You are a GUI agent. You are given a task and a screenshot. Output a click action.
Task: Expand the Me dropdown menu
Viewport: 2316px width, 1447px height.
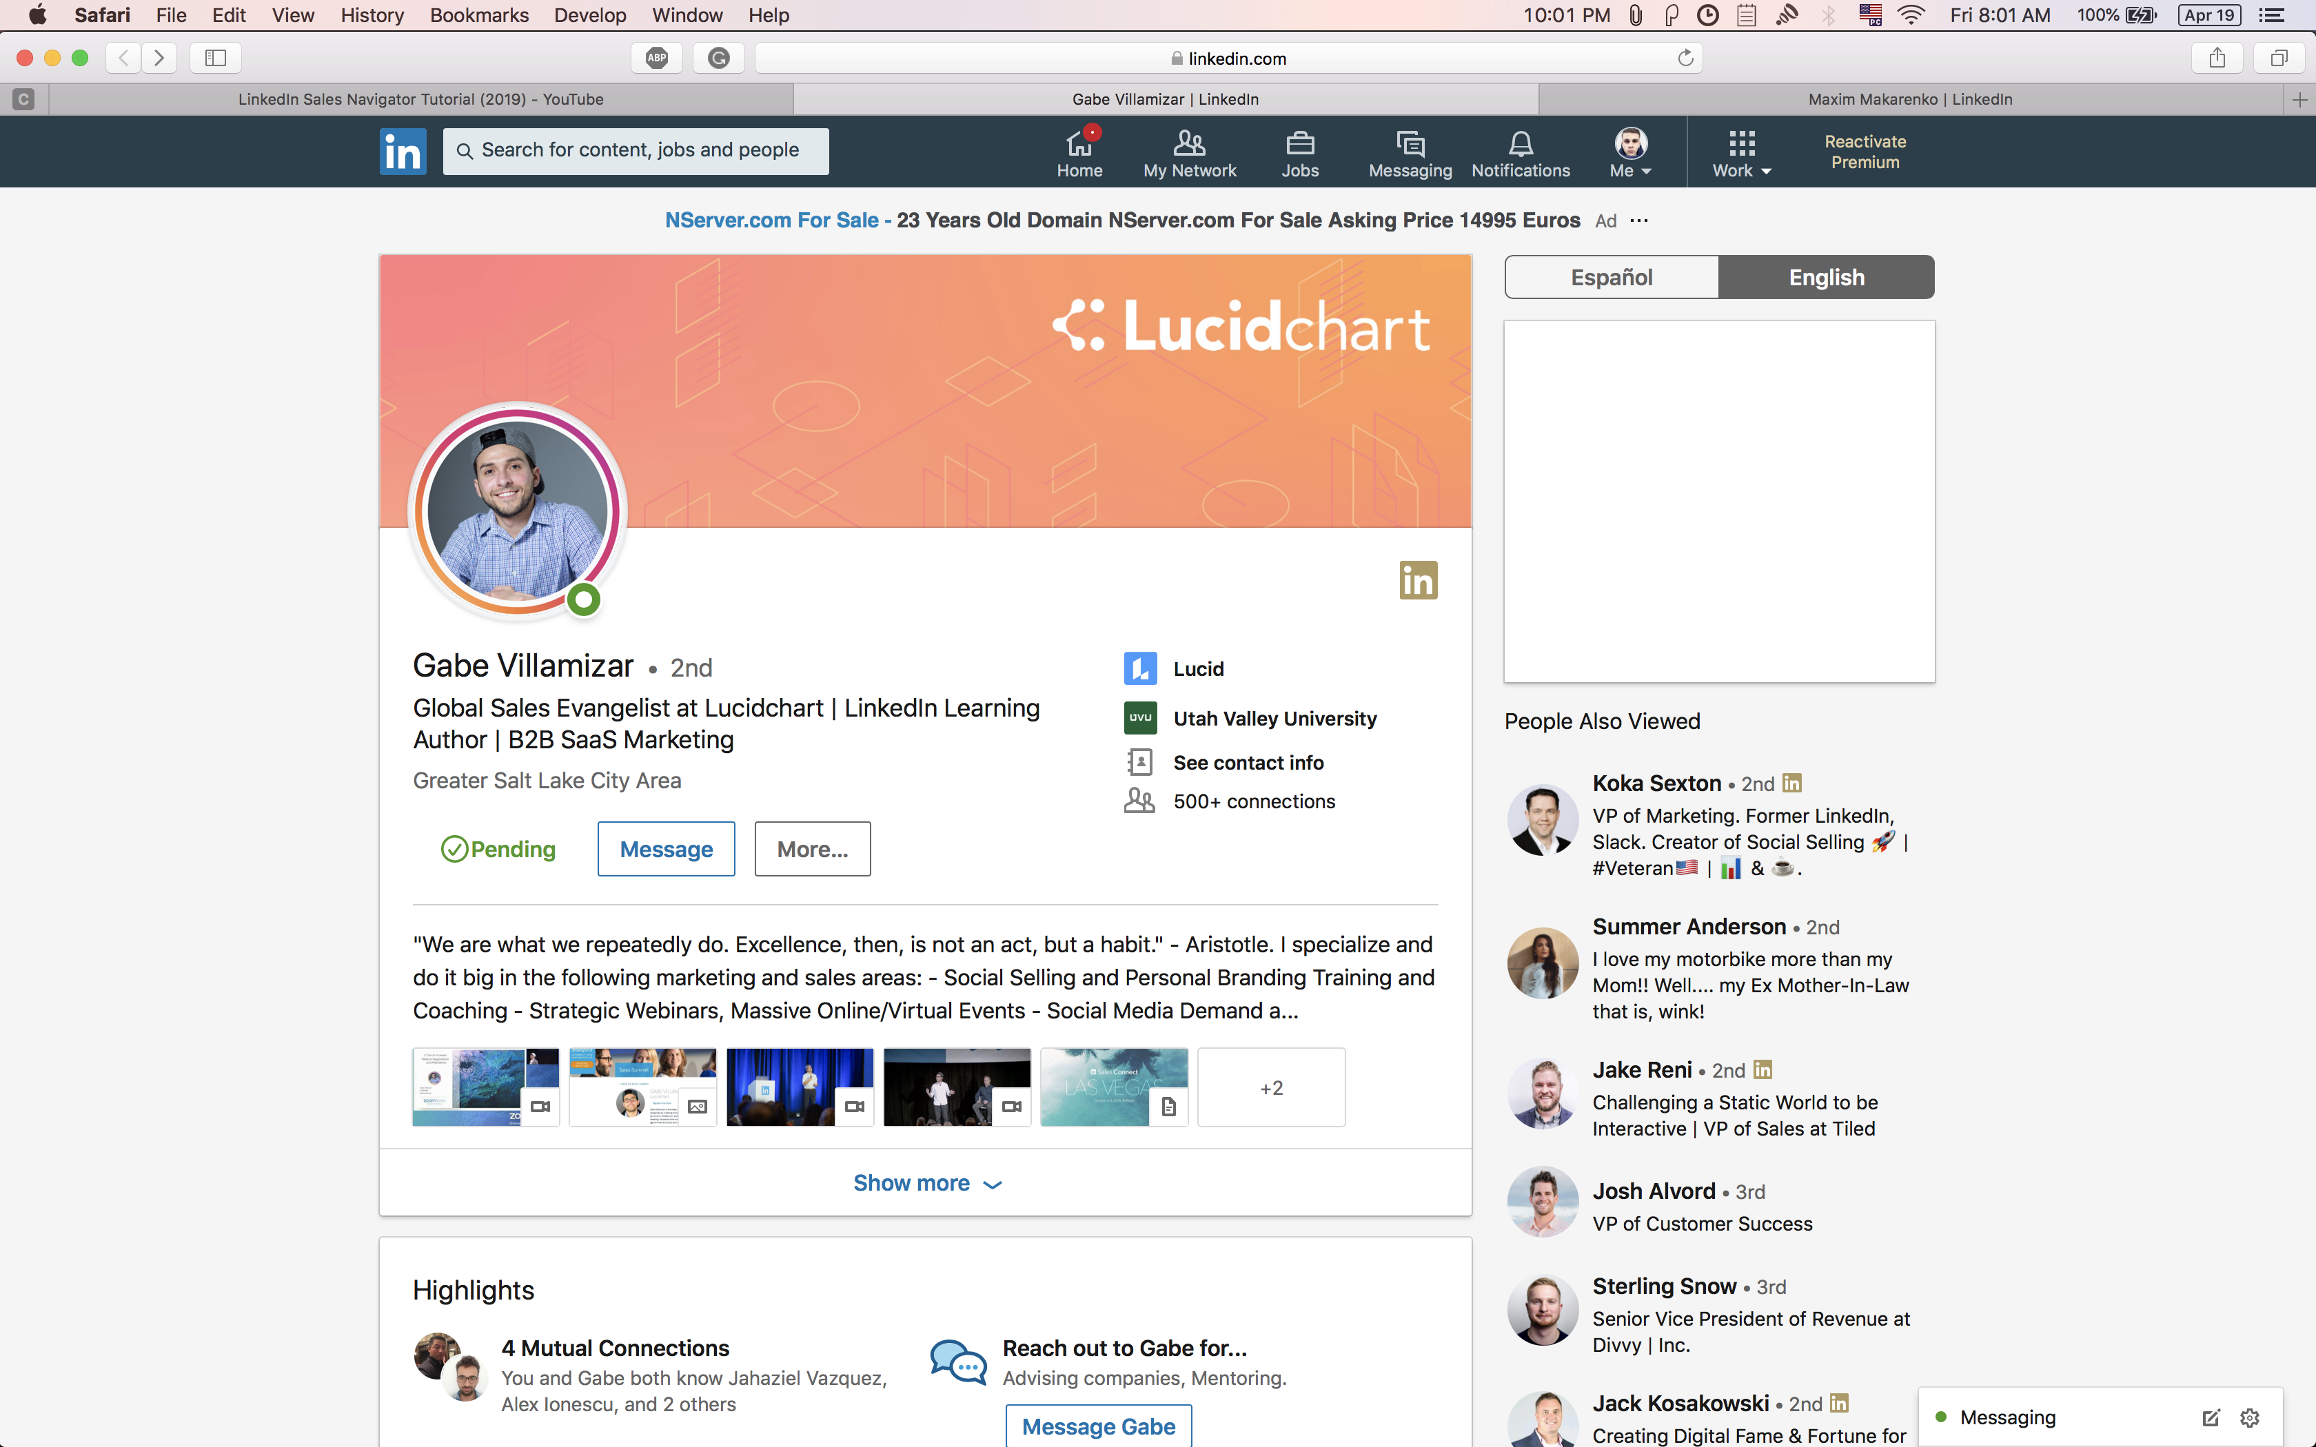[x=1631, y=153]
